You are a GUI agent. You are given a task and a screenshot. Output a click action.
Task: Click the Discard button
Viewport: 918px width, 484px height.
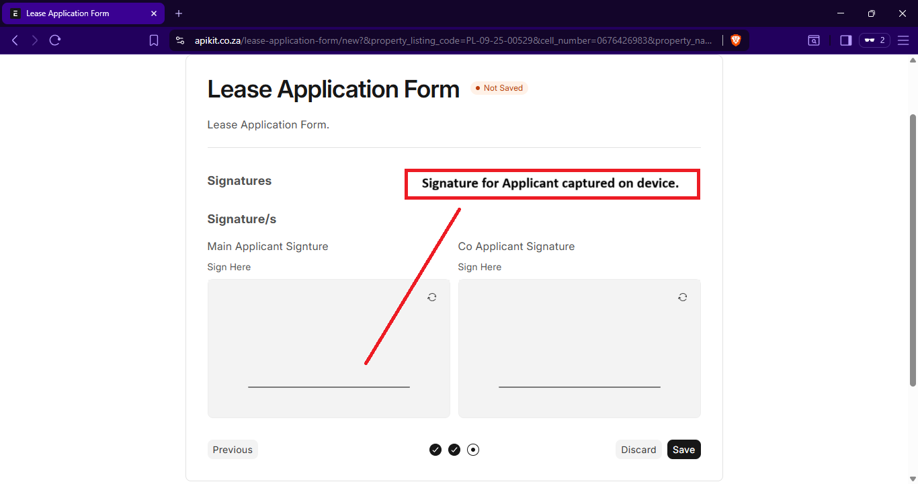pos(638,450)
